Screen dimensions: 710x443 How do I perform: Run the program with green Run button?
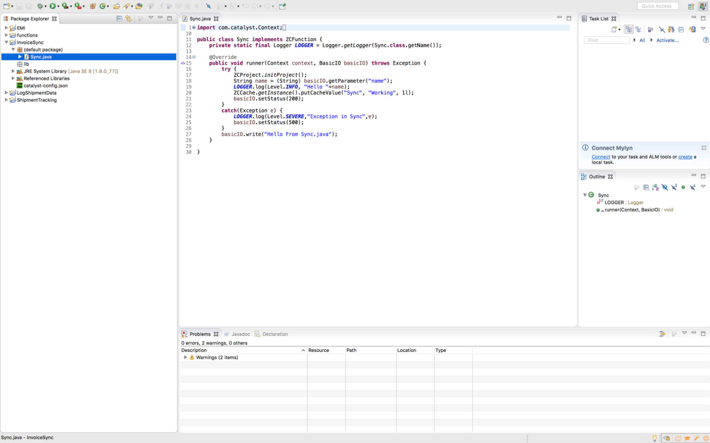point(53,6)
